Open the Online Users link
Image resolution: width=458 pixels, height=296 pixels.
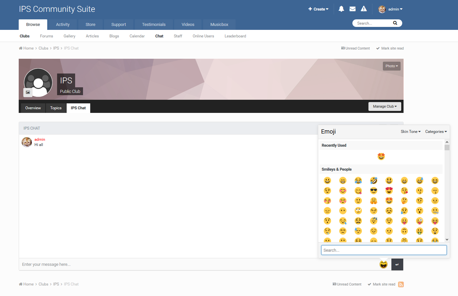203,36
